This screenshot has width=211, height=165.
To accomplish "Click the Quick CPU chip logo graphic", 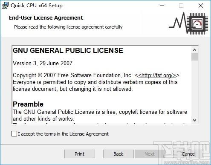I will [188, 23].
